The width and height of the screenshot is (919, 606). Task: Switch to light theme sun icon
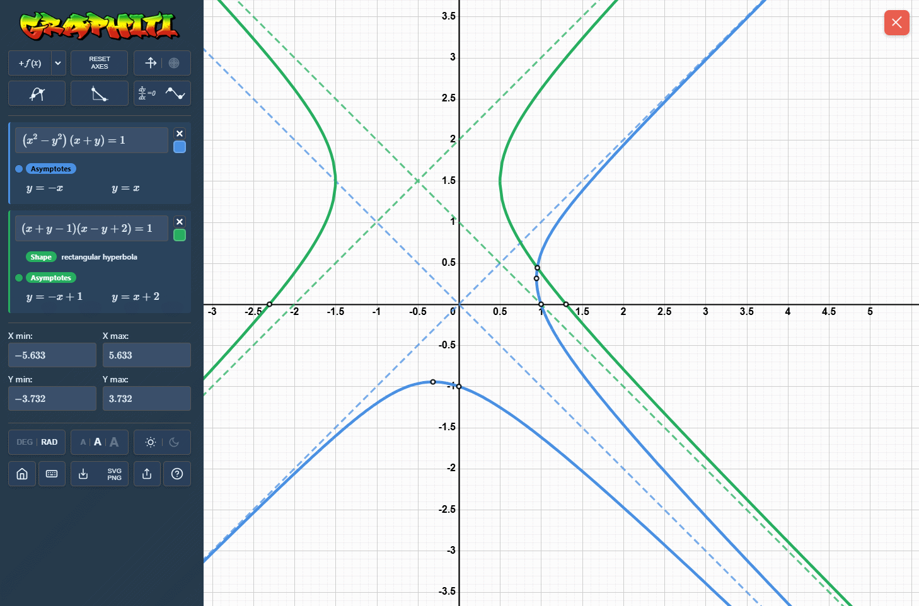[x=151, y=442]
